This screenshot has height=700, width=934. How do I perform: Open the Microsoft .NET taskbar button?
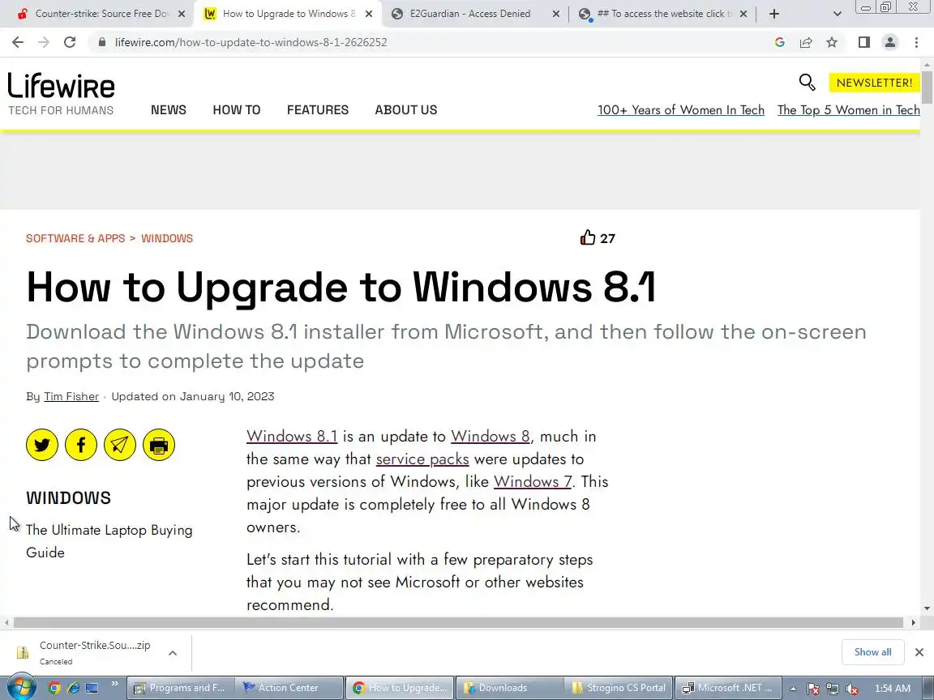click(728, 688)
